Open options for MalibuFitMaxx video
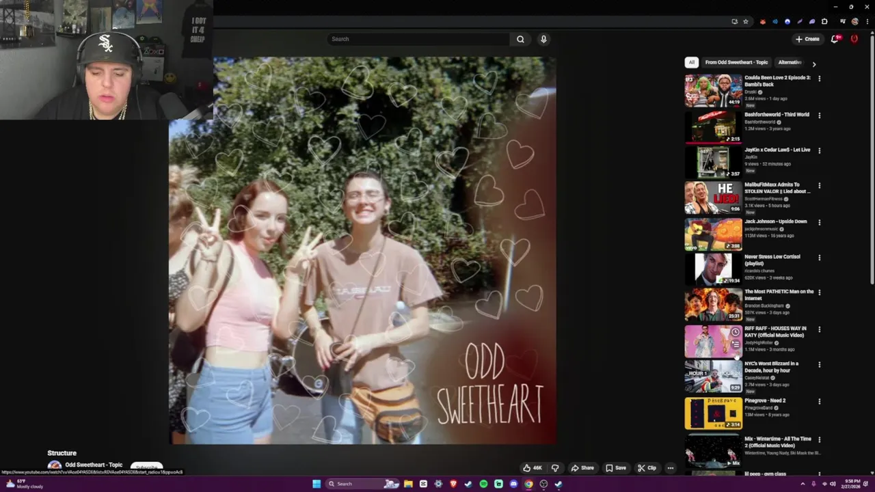This screenshot has height=492, width=875. coord(819,186)
